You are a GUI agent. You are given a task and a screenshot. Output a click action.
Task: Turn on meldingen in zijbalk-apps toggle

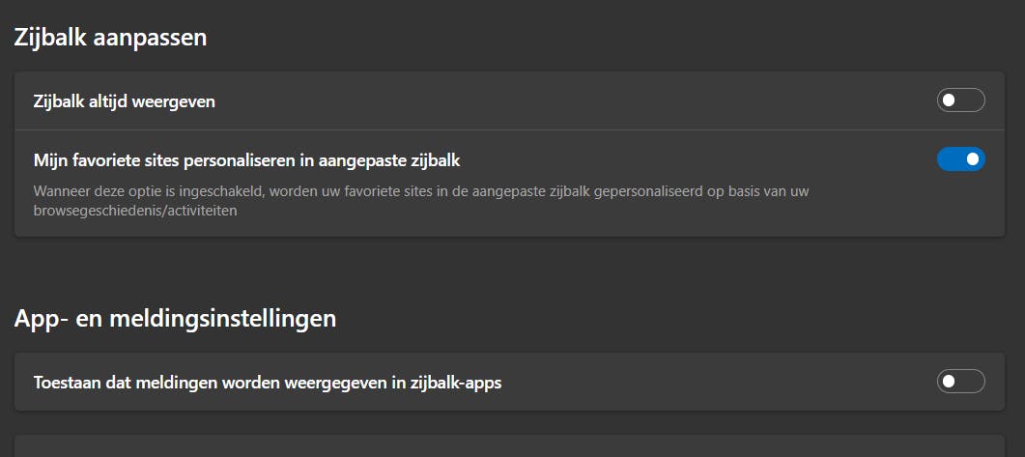[x=960, y=382]
